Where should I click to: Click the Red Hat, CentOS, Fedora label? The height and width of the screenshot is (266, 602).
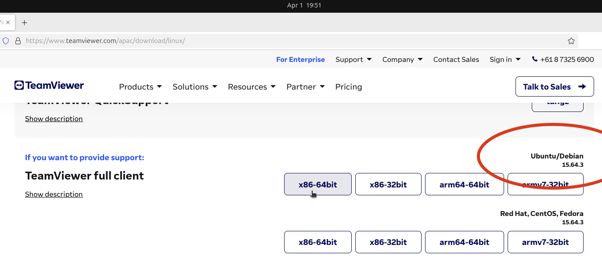[x=542, y=214]
